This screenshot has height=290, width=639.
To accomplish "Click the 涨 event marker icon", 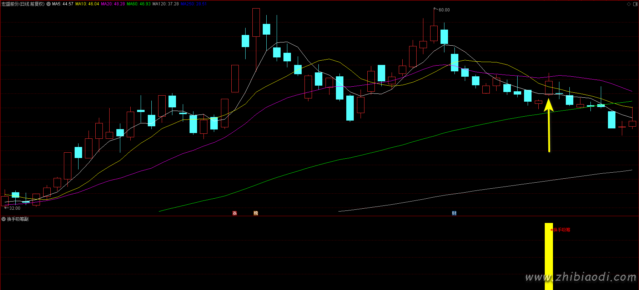I will (235, 213).
